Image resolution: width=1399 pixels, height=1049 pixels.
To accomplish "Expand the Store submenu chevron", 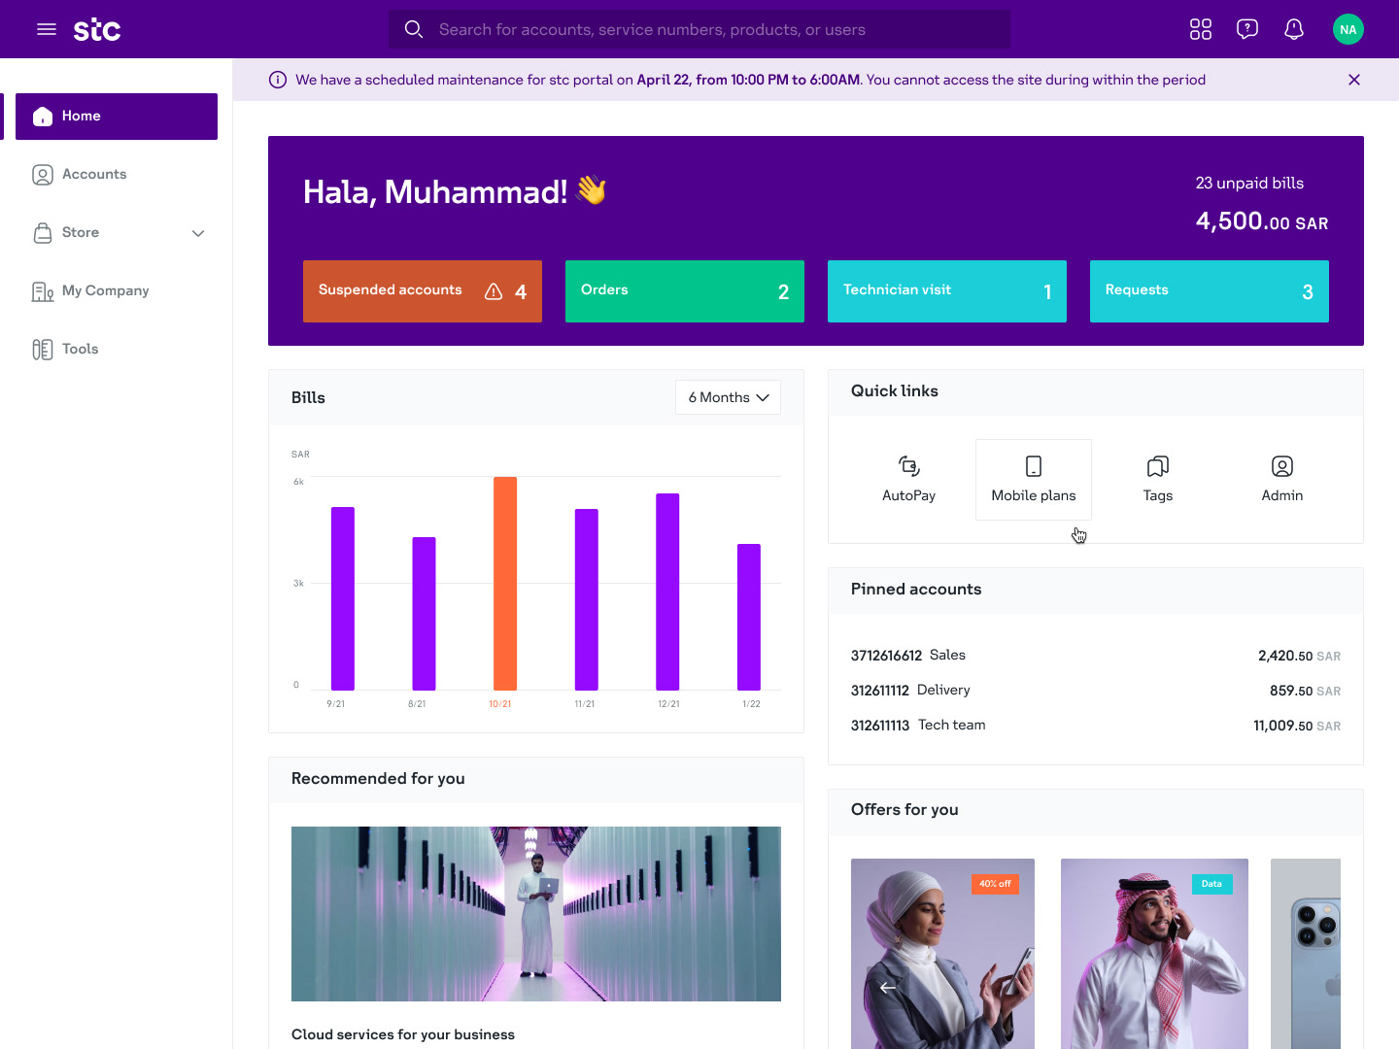I will coord(198,233).
